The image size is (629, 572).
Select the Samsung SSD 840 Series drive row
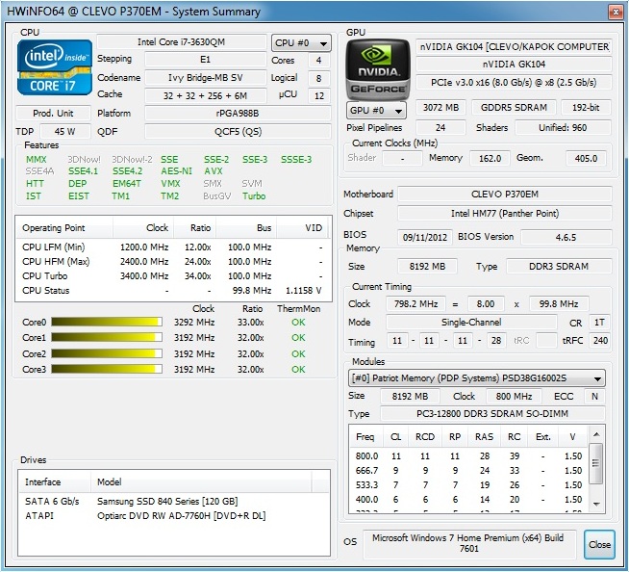pyautogui.click(x=174, y=501)
